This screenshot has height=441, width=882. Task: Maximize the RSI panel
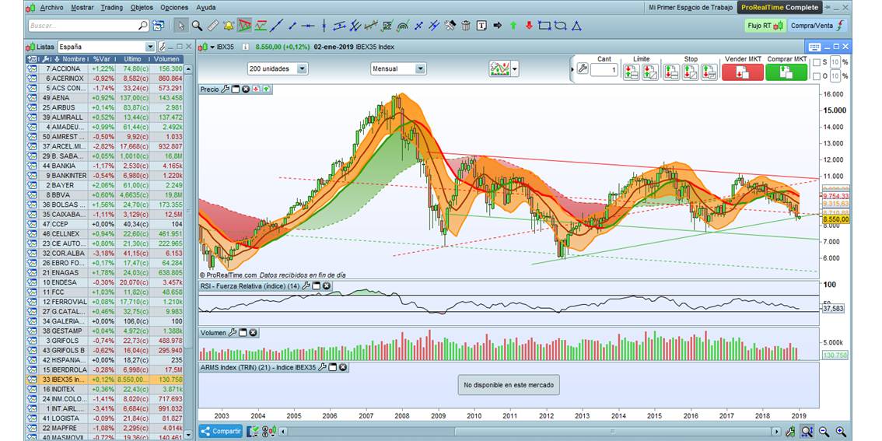tap(316, 286)
